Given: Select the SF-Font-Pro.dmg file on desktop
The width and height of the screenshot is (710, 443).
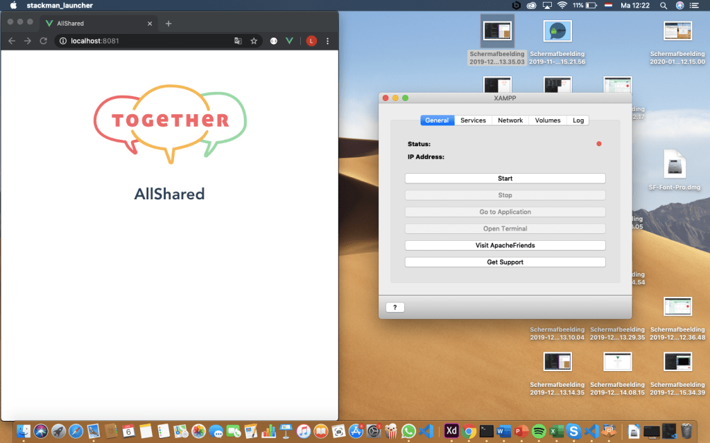Looking at the screenshot, I should (674, 166).
